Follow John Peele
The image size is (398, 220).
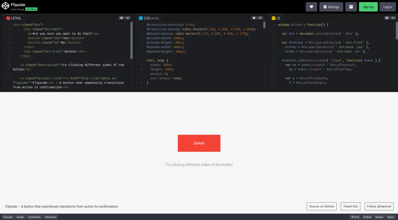[x=32, y=9]
